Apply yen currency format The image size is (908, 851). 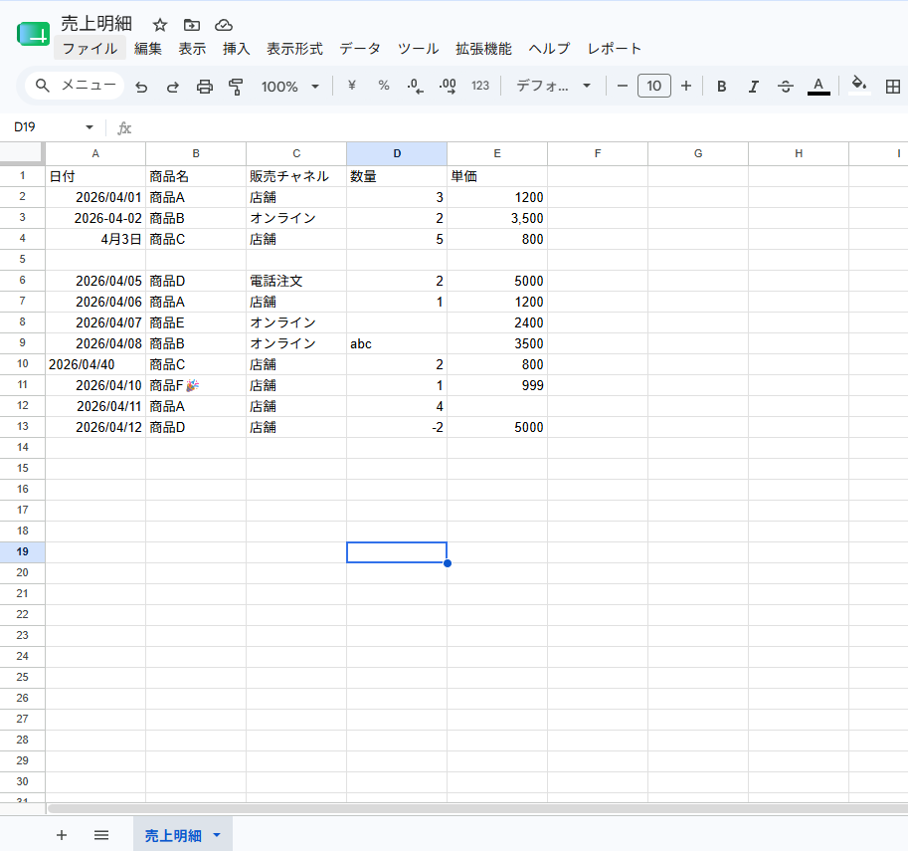tap(351, 86)
